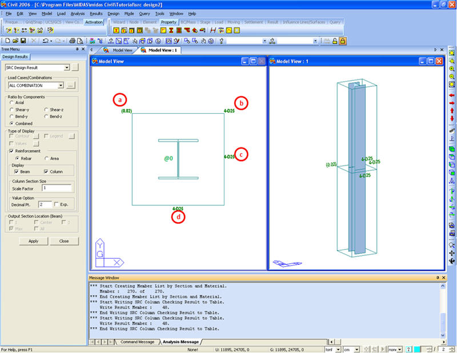This screenshot has width=457, height=353.
Task: Uncheck the Reinforcement checkbox
Action: pos(11,151)
